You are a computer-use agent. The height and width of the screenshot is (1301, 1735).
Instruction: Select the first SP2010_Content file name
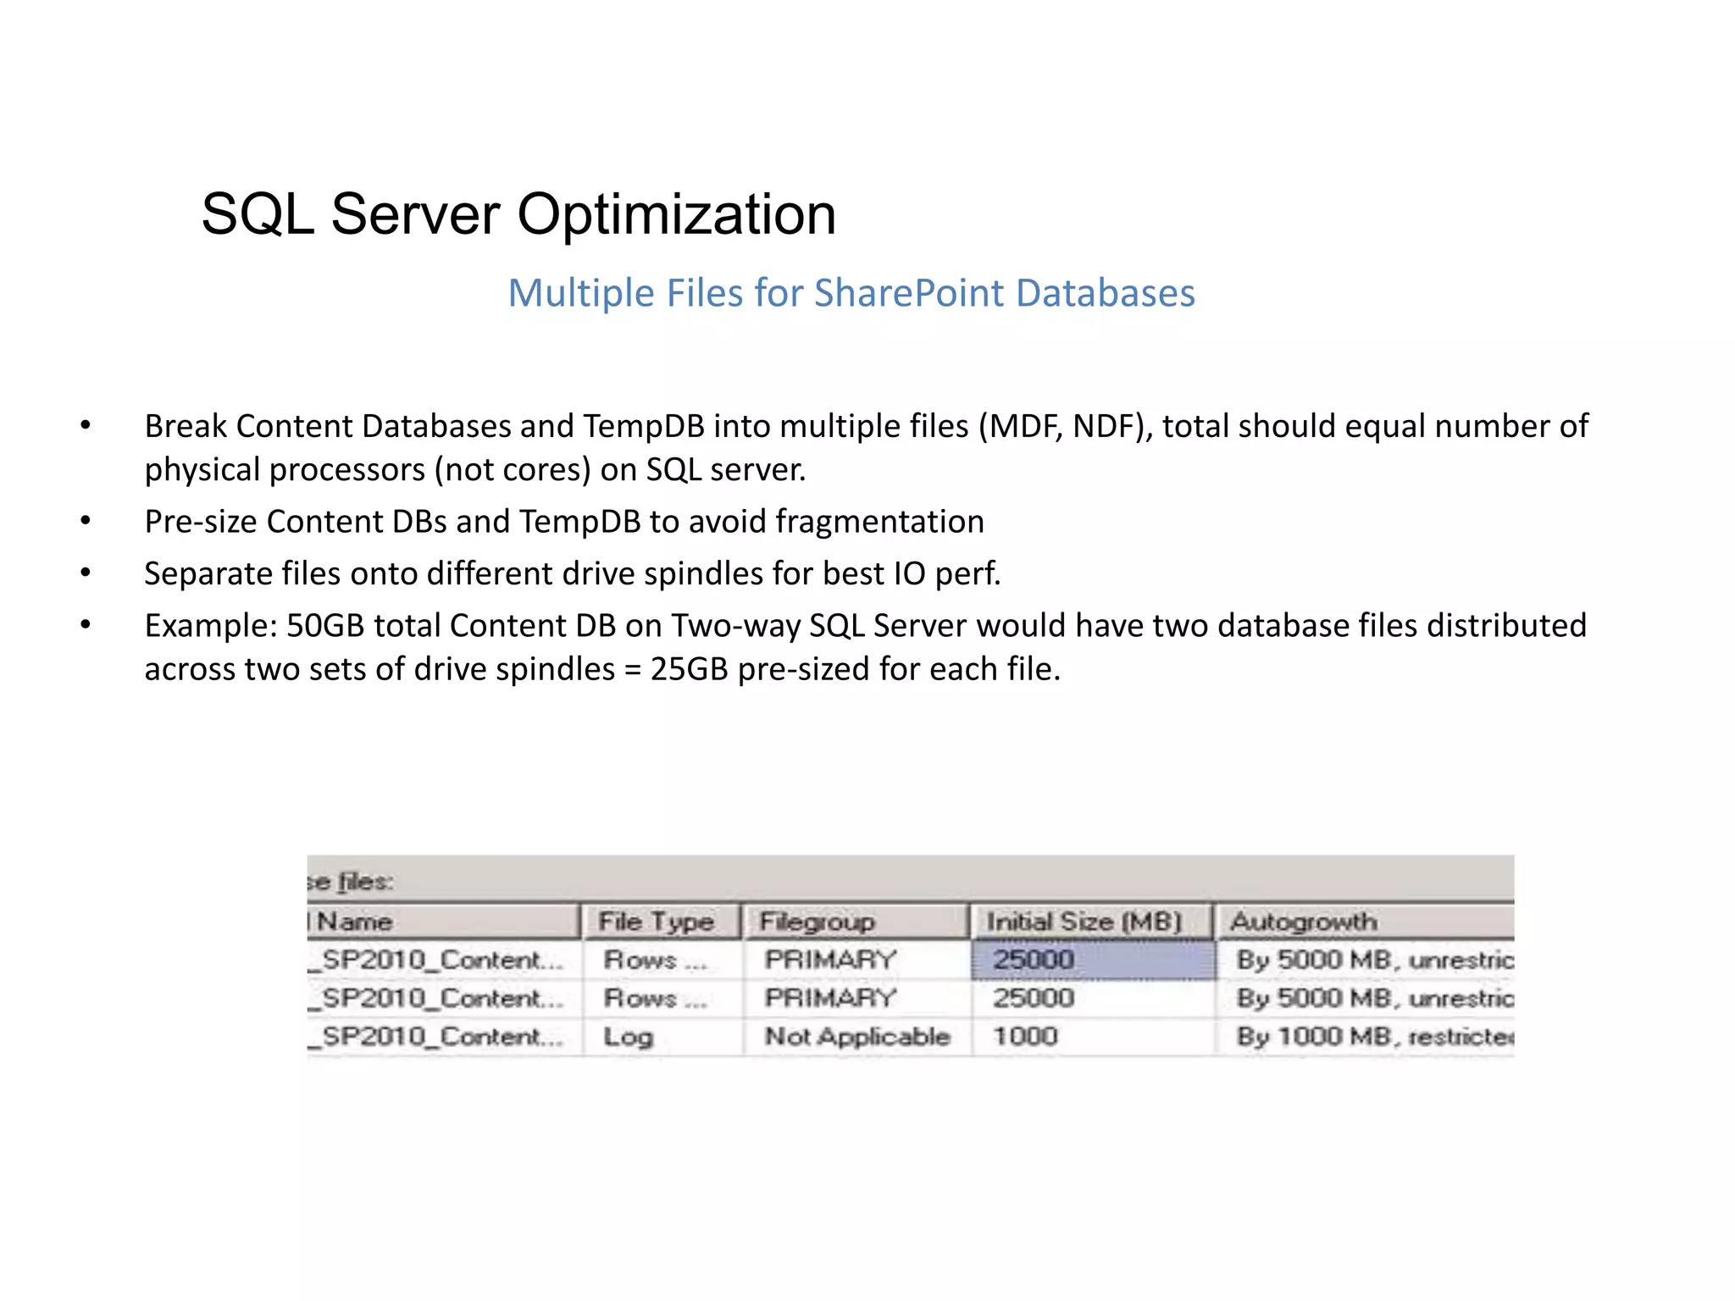pos(444,961)
